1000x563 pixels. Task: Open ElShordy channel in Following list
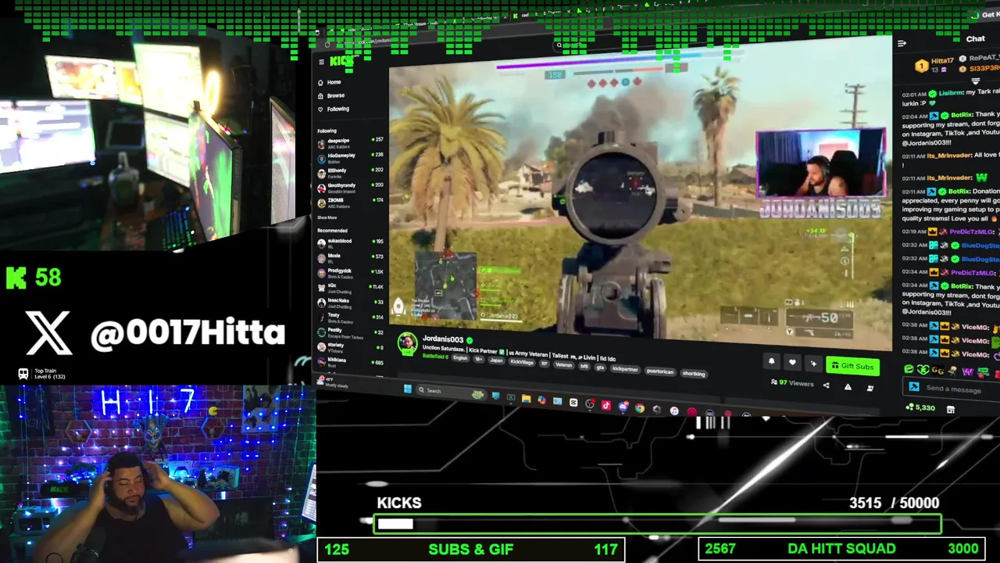(350, 172)
